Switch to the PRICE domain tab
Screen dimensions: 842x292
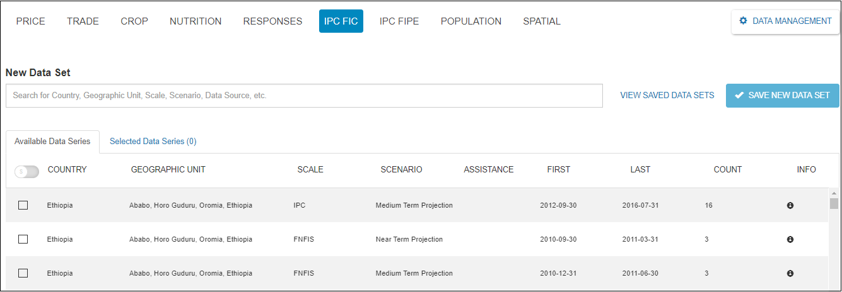pos(30,21)
